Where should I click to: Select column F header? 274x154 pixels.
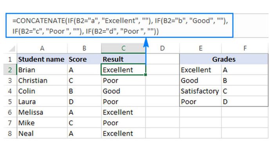245,48
